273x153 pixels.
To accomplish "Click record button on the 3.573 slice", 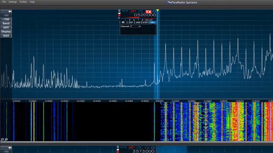I will coord(118,152).
